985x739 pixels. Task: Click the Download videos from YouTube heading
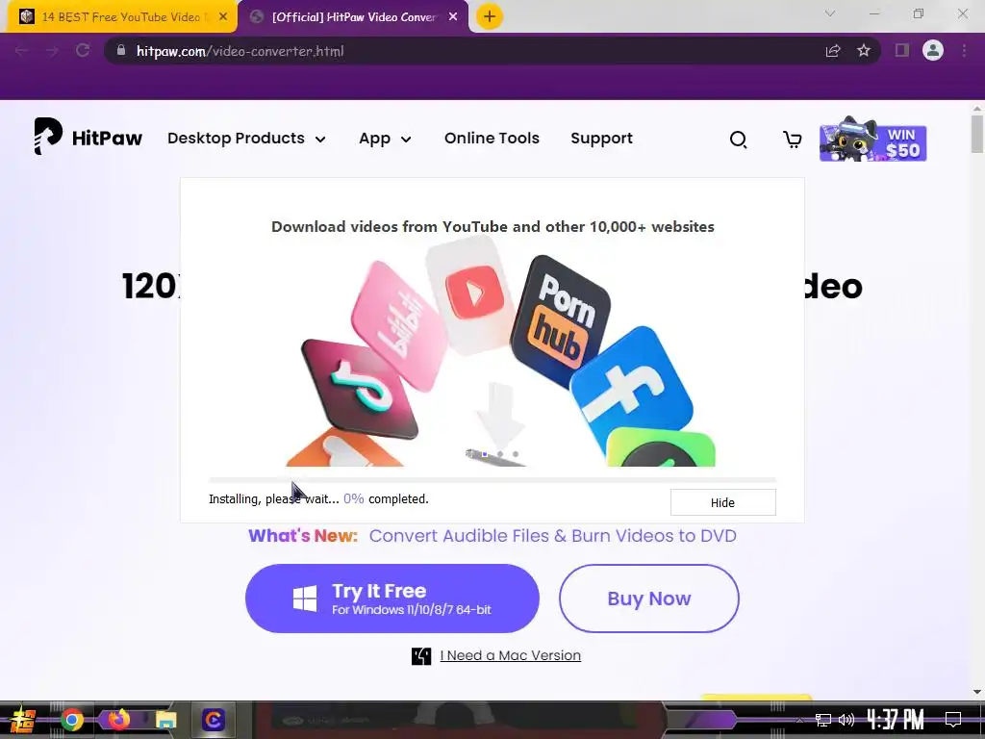tap(492, 227)
